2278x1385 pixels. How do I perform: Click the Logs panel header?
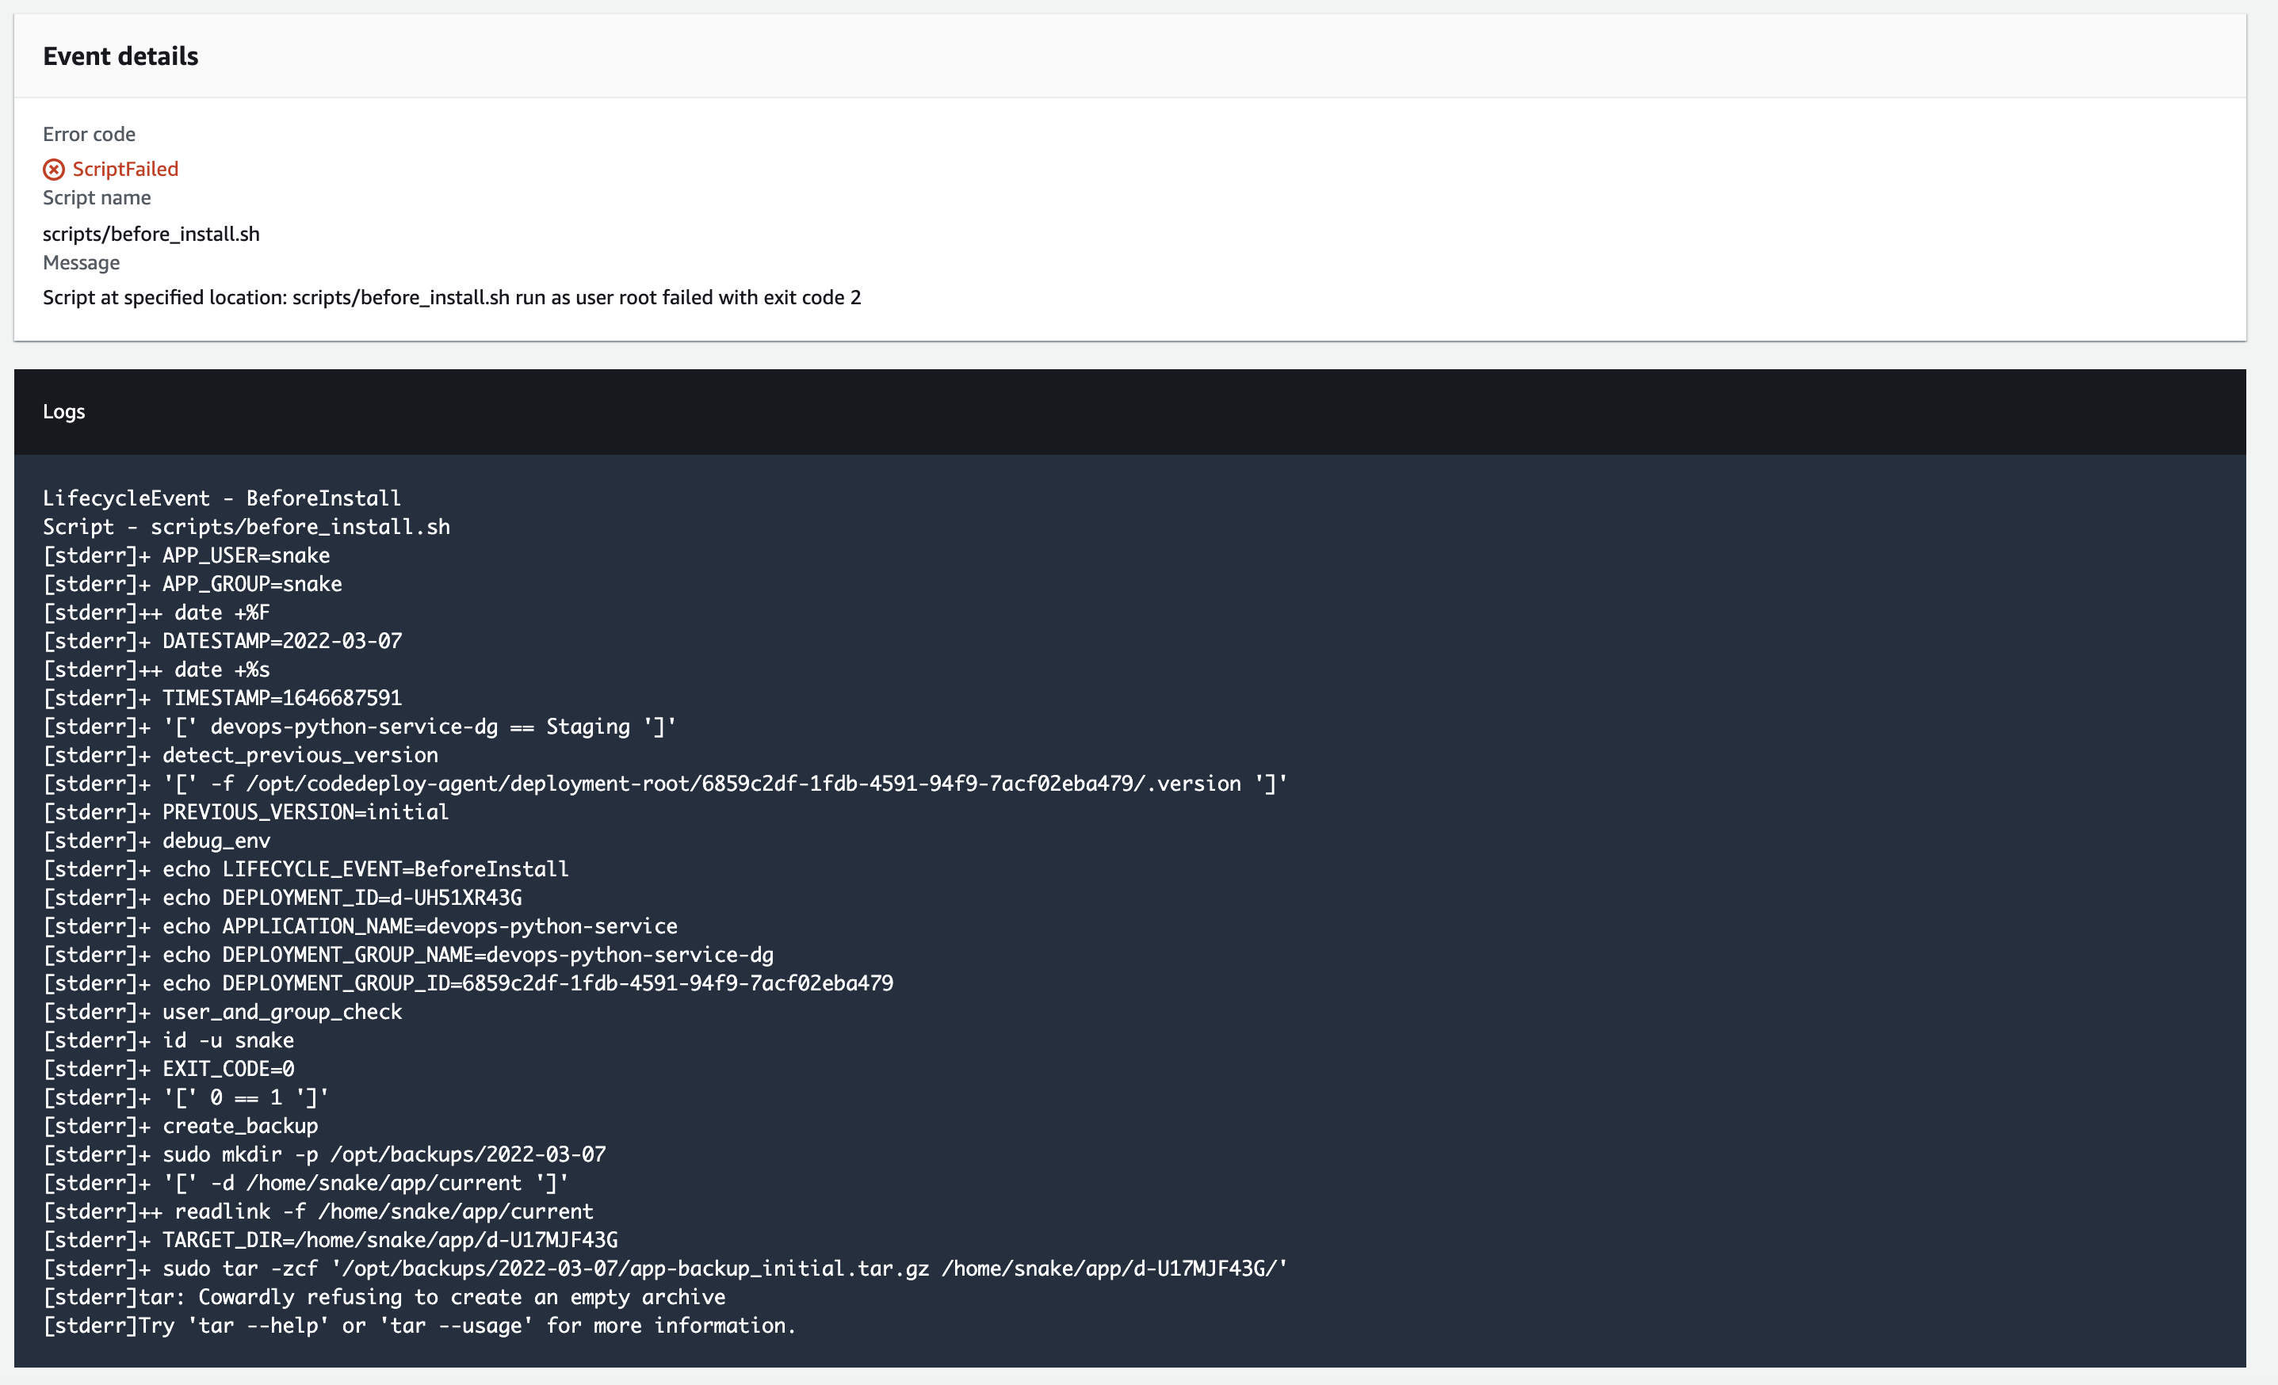coord(63,412)
